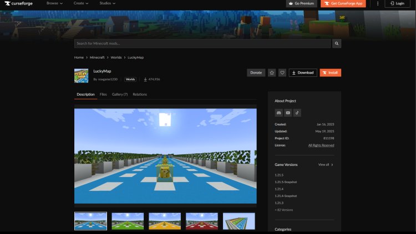This screenshot has width=416, height=234.
Task: Open author noxgame1230's profile
Action: coord(108,79)
